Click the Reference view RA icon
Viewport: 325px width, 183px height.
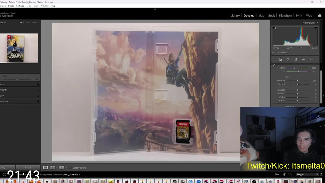tap(52, 167)
